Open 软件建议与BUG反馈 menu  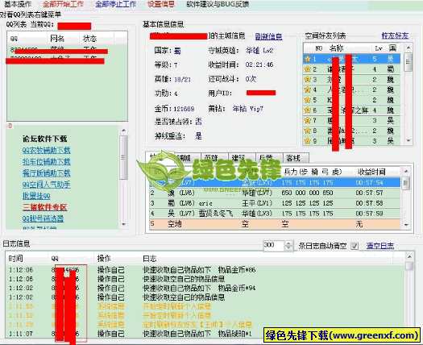[218, 4]
